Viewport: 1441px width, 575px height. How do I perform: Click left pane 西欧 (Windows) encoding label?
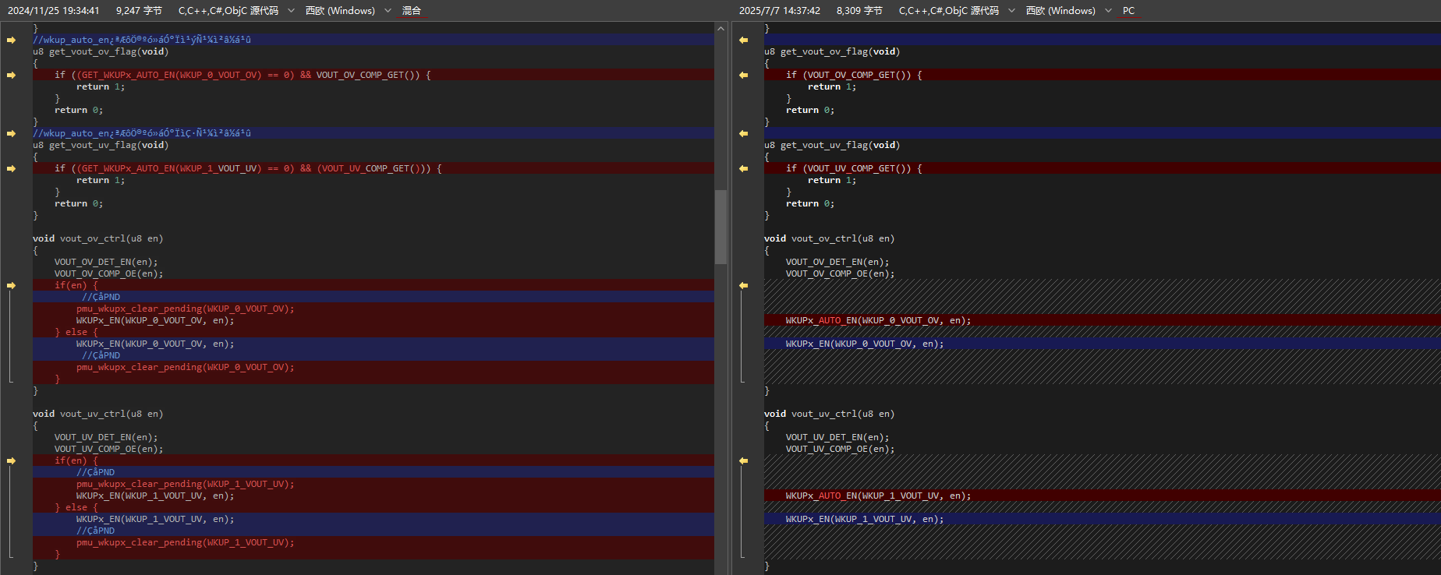(x=340, y=11)
